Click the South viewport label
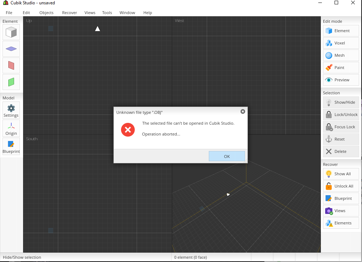This screenshot has width=362, height=262. click(32, 139)
